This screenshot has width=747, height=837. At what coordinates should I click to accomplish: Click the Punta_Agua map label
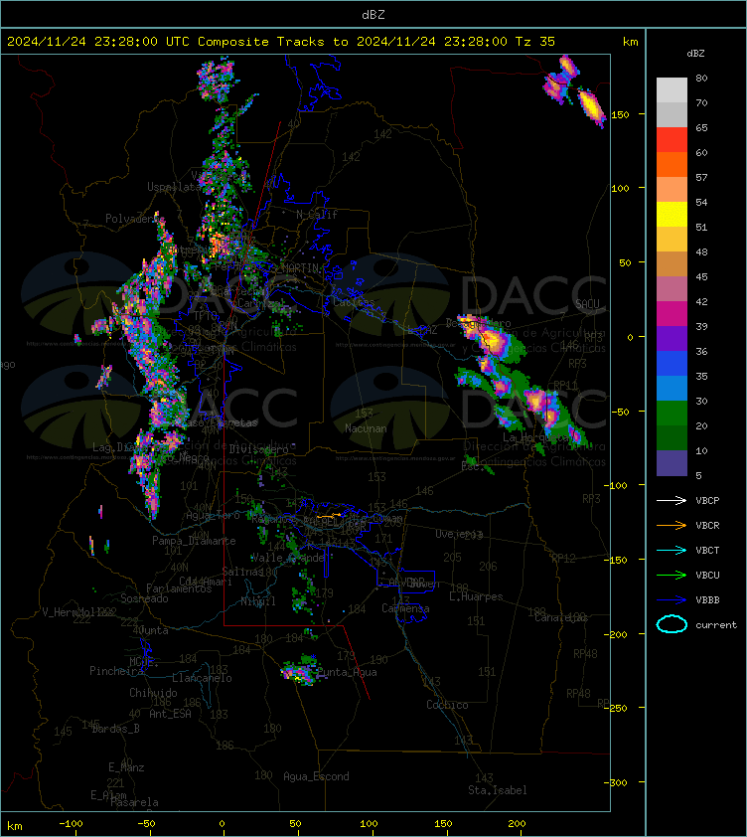(x=348, y=672)
